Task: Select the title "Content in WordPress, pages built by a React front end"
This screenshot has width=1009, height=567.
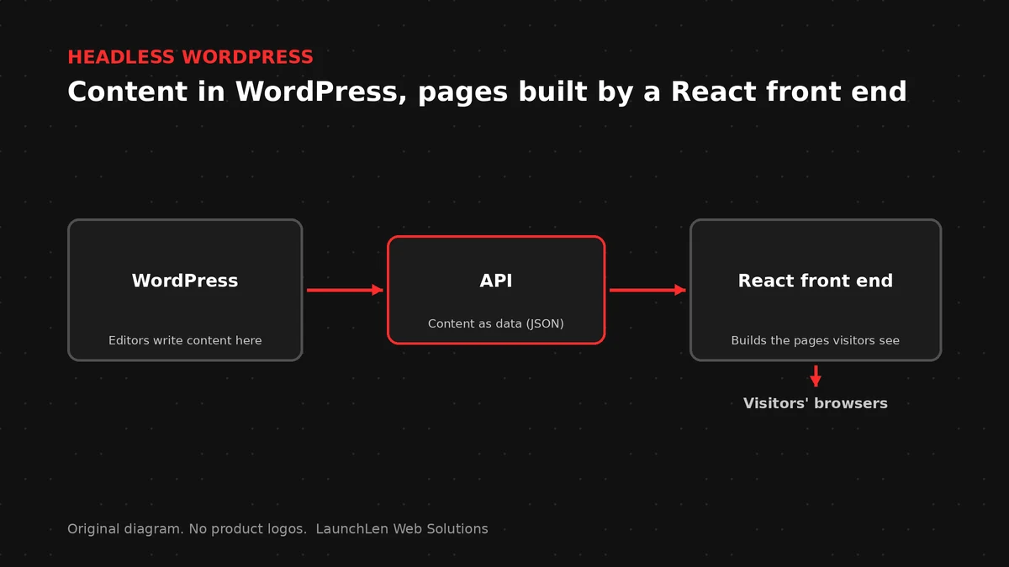Action: 487,92
